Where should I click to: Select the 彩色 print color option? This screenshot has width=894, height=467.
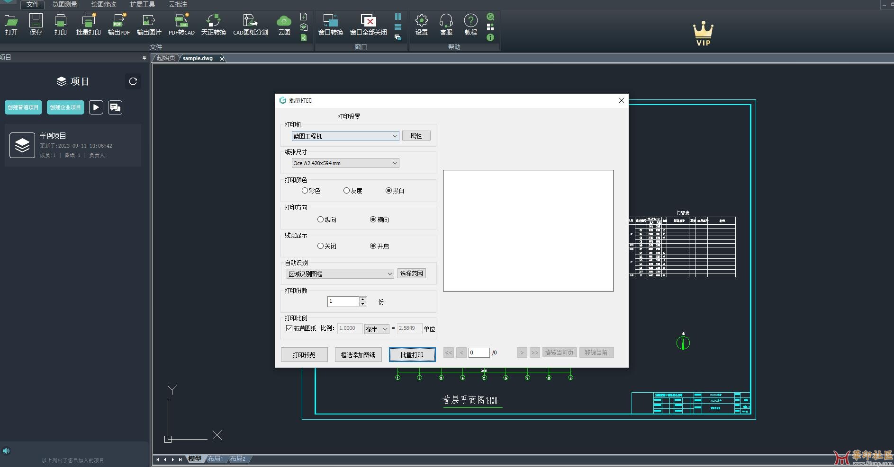pos(305,191)
